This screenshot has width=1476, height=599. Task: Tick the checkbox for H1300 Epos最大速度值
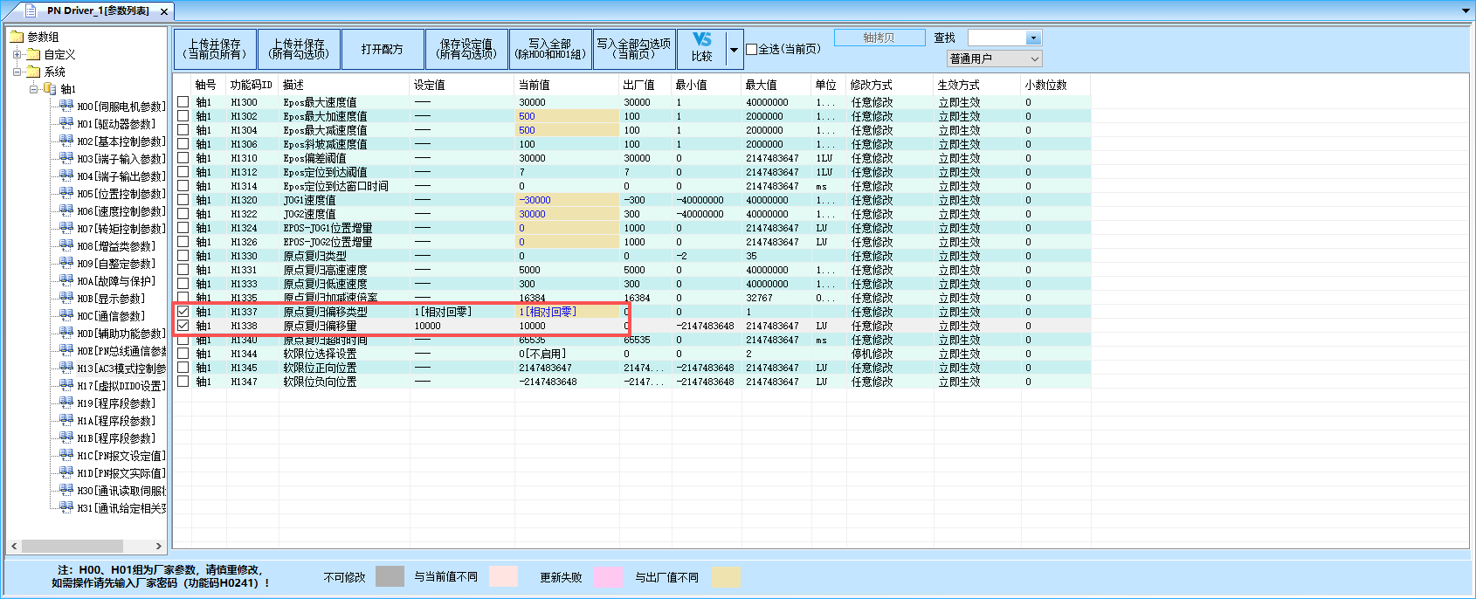183,102
